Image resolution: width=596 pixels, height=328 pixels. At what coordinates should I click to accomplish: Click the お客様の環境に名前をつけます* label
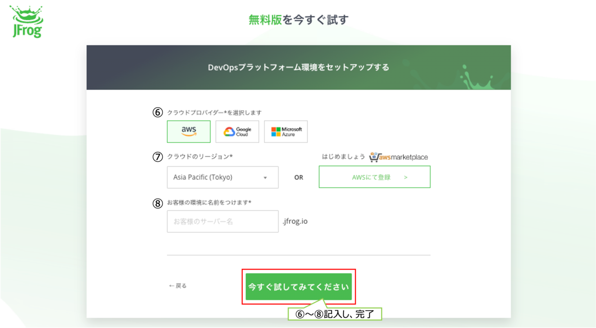pos(209,202)
